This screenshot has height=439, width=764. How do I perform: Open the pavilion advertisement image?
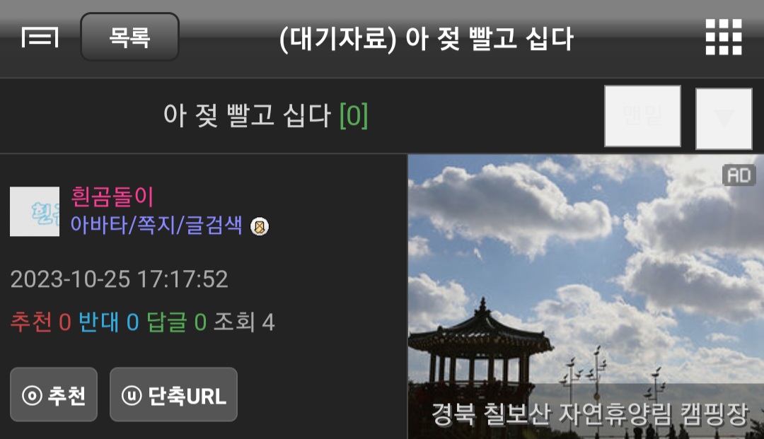point(586,297)
